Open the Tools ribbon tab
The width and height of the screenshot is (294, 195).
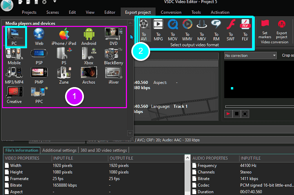coord(196,13)
